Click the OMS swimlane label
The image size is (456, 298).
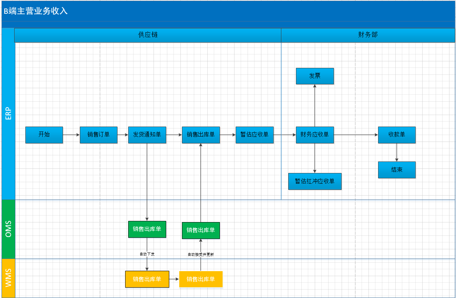tap(8, 229)
